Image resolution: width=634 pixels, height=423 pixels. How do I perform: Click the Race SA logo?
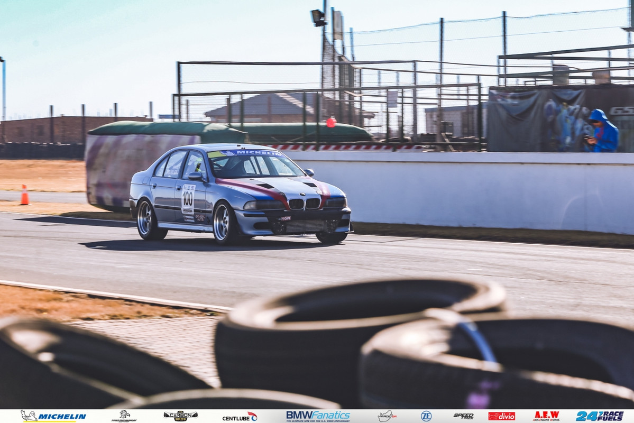[x=387, y=416]
